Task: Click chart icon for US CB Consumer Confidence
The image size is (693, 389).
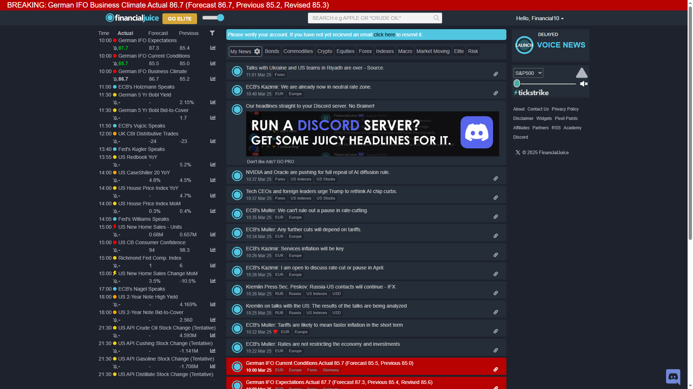Action: [x=213, y=250]
